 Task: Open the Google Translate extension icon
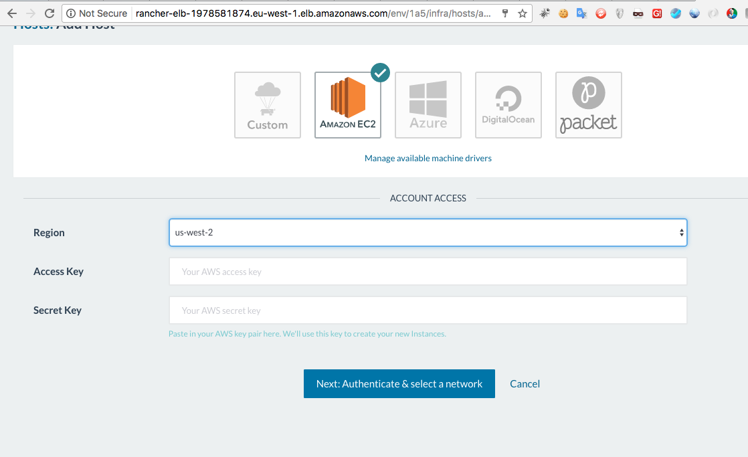click(x=581, y=12)
